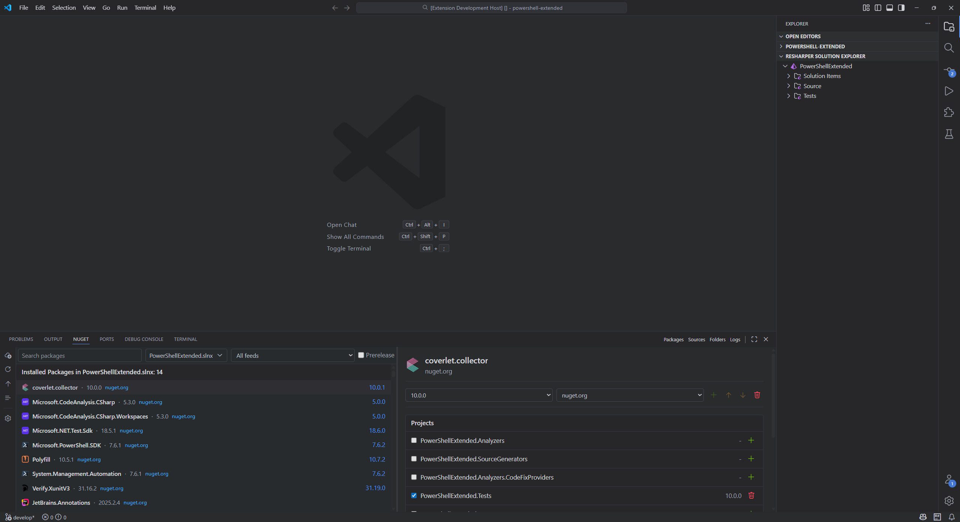Switch to the Output panel tab
This screenshot has height=522, width=960.
53,339
